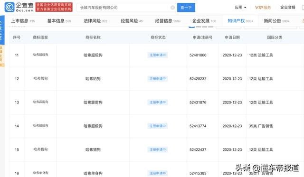Click trademark name 哈弗超级狗 in row 11
The height and width of the screenshot is (177, 304).
click(93, 55)
